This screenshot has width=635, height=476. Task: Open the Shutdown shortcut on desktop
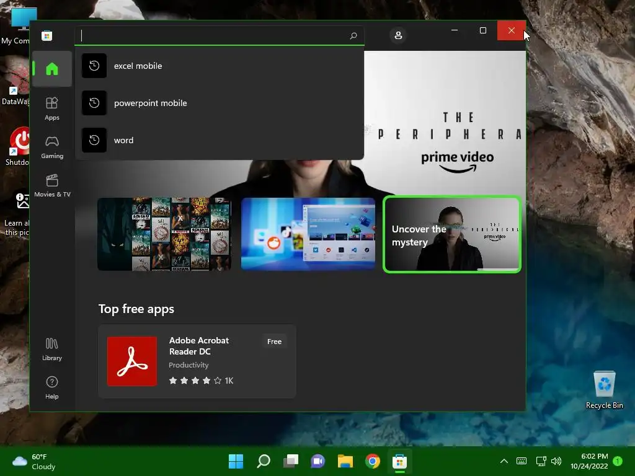coord(16,146)
